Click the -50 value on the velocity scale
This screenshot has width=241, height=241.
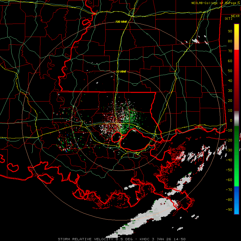point(229,170)
